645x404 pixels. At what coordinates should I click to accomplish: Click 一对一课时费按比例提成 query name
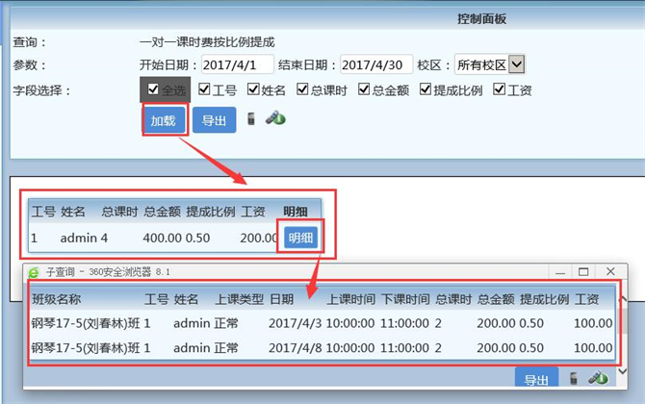click(x=207, y=42)
